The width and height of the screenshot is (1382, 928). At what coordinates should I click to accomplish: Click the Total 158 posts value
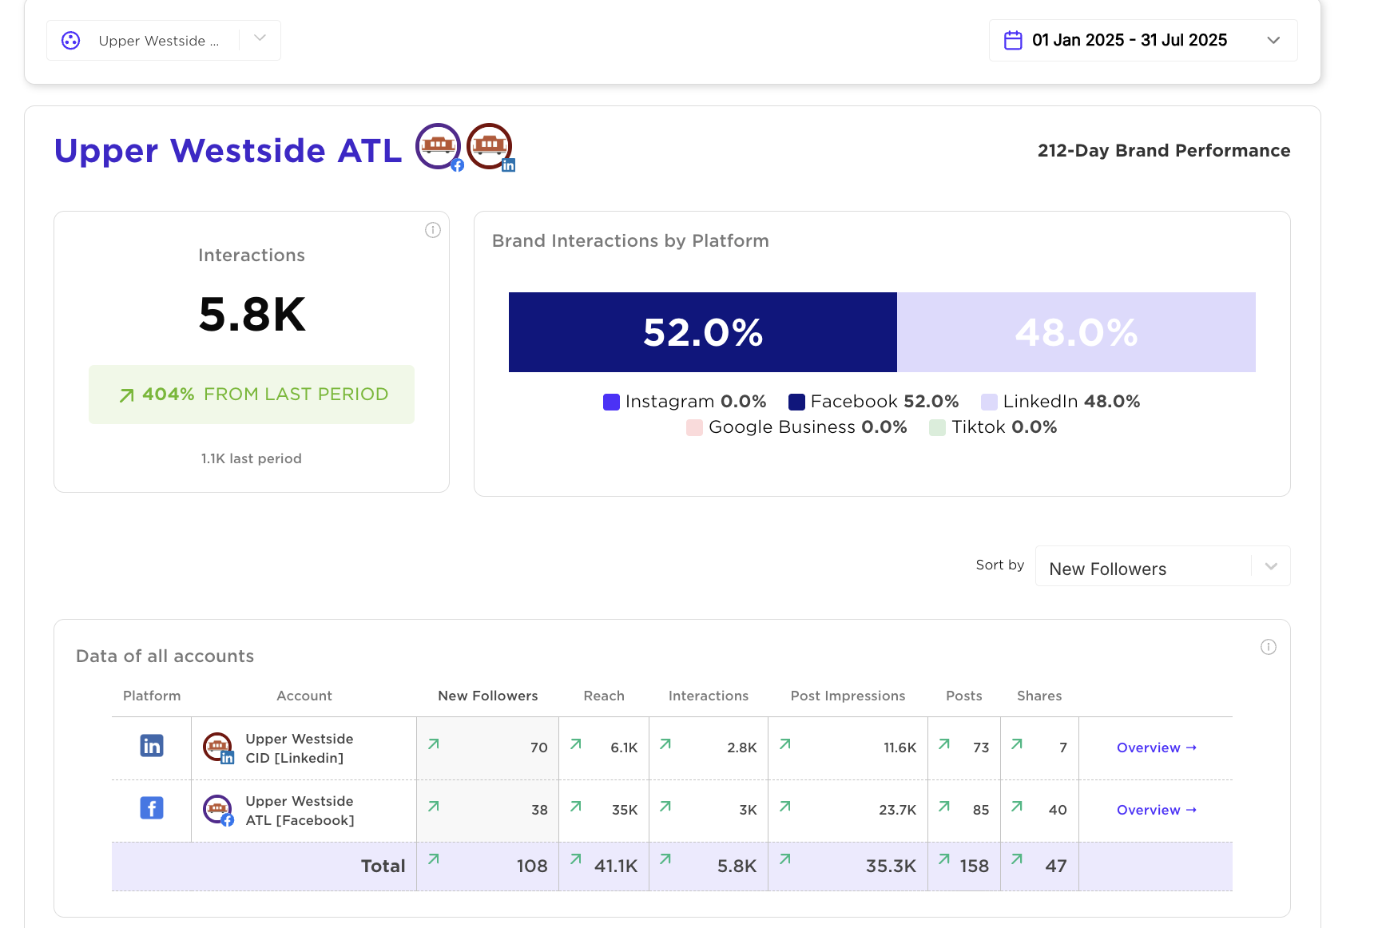point(974,867)
